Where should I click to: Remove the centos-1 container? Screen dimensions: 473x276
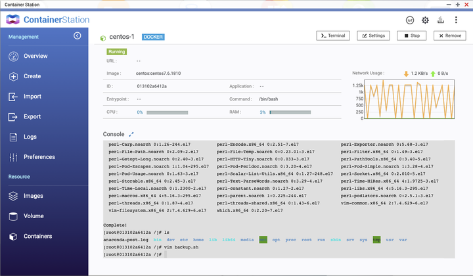450,35
